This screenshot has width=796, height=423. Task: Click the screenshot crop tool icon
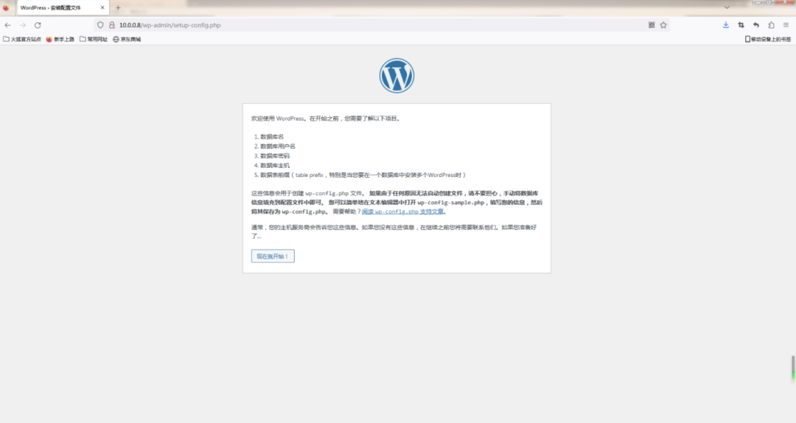[741, 25]
